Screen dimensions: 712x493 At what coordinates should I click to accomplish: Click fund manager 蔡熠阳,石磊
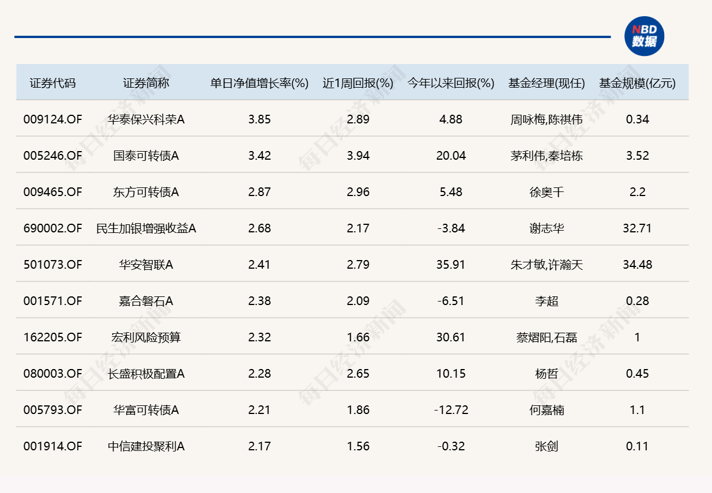547,337
